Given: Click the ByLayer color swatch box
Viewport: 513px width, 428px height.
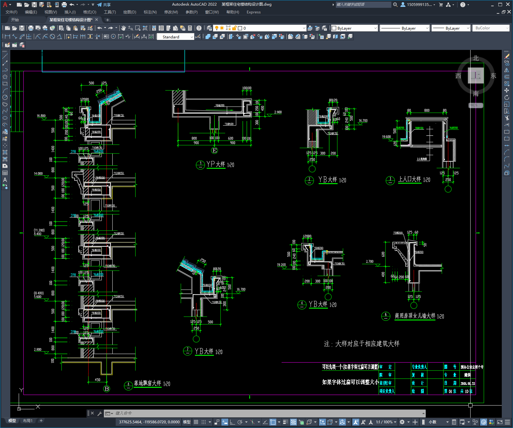Looking at the screenshot, I should 334,28.
